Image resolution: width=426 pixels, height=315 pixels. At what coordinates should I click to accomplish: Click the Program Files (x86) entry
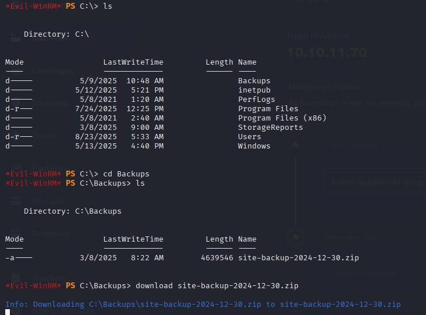282,118
